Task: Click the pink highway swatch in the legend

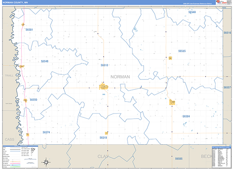Action: click(15, 163)
